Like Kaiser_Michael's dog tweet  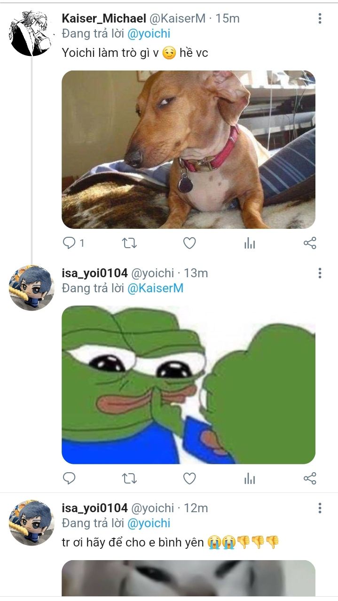(x=189, y=243)
